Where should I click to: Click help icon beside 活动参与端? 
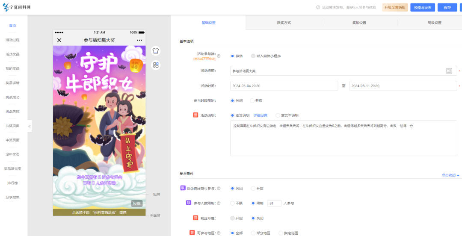pos(219,56)
